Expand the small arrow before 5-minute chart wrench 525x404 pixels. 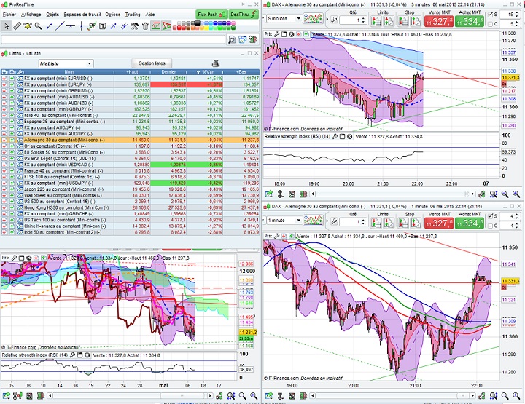[x=327, y=19]
